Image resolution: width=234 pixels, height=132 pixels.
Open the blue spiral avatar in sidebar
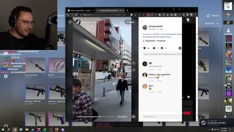click(x=229, y=70)
